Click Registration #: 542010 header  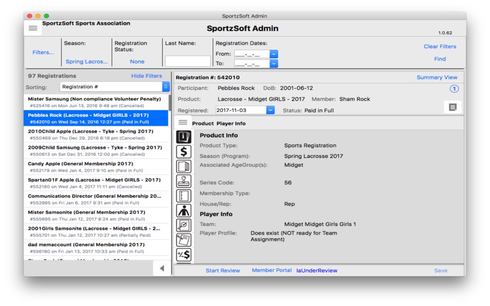[208, 78]
